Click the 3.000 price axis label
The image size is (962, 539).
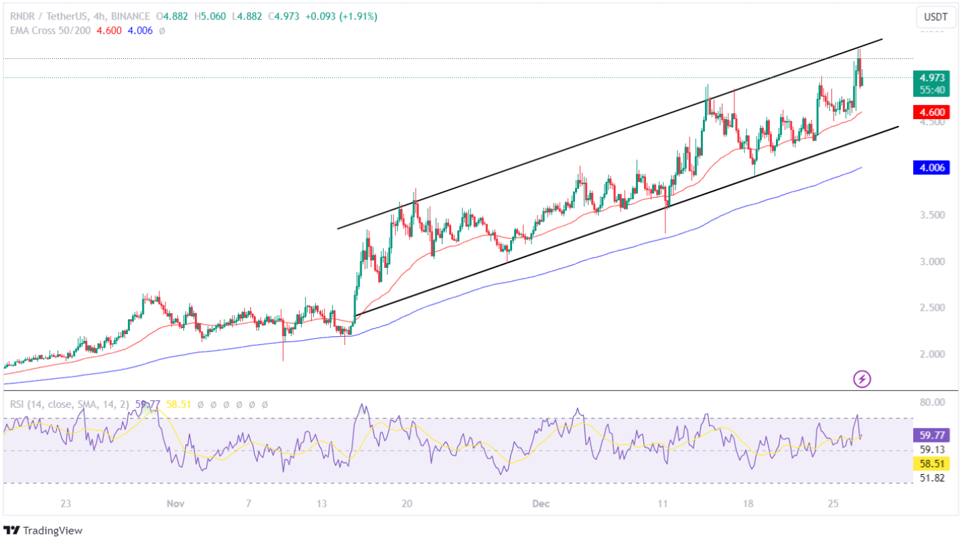click(932, 261)
